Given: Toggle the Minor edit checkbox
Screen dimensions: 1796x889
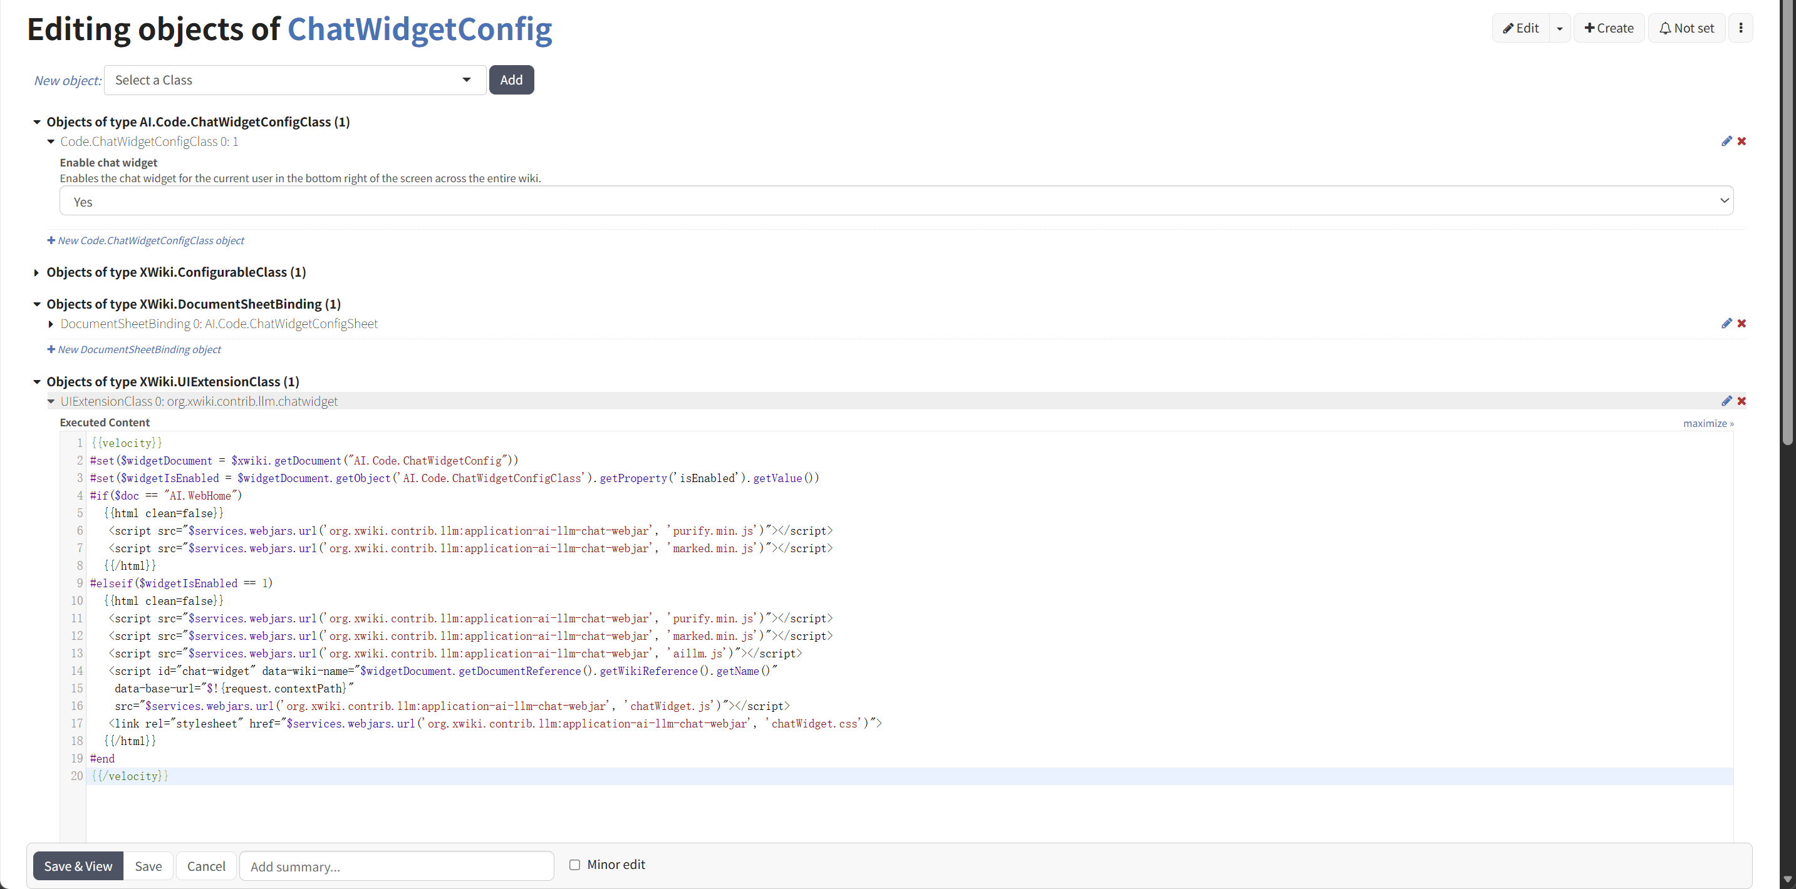Looking at the screenshot, I should click(574, 865).
